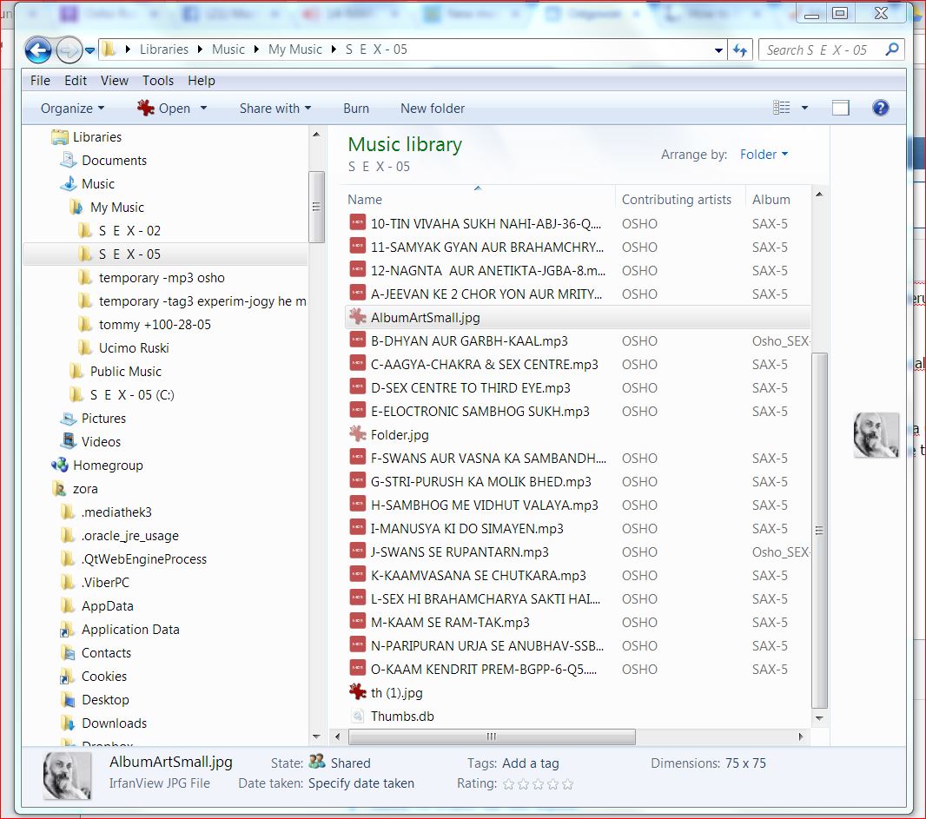Image resolution: width=926 pixels, height=819 pixels.
Task: Open the Help question mark icon
Action: 880,108
